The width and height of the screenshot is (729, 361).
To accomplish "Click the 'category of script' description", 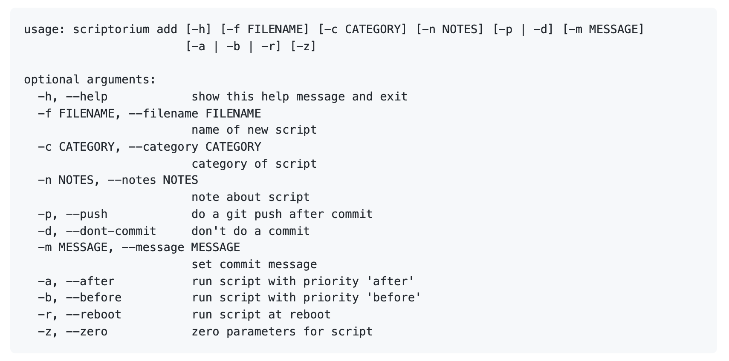I will pyautogui.click(x=254, y=164).
